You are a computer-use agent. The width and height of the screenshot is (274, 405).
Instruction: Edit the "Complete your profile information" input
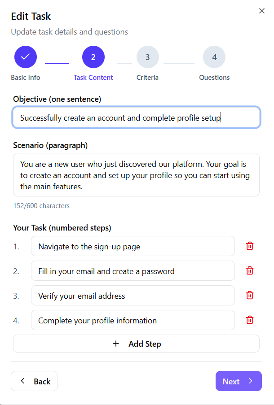(133, 320)
